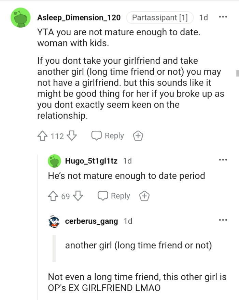Give an award on Asleep_Dimension_120's comment
This screenshot has width=239, height=300.
coord(138,135)
